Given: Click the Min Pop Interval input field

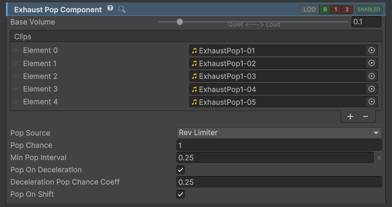Looking at the screenshot, I should pyautogui.click(x=275, y=158).
